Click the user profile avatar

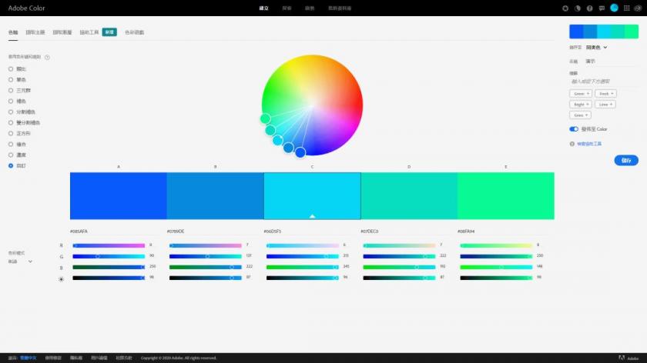click(614, 8)
